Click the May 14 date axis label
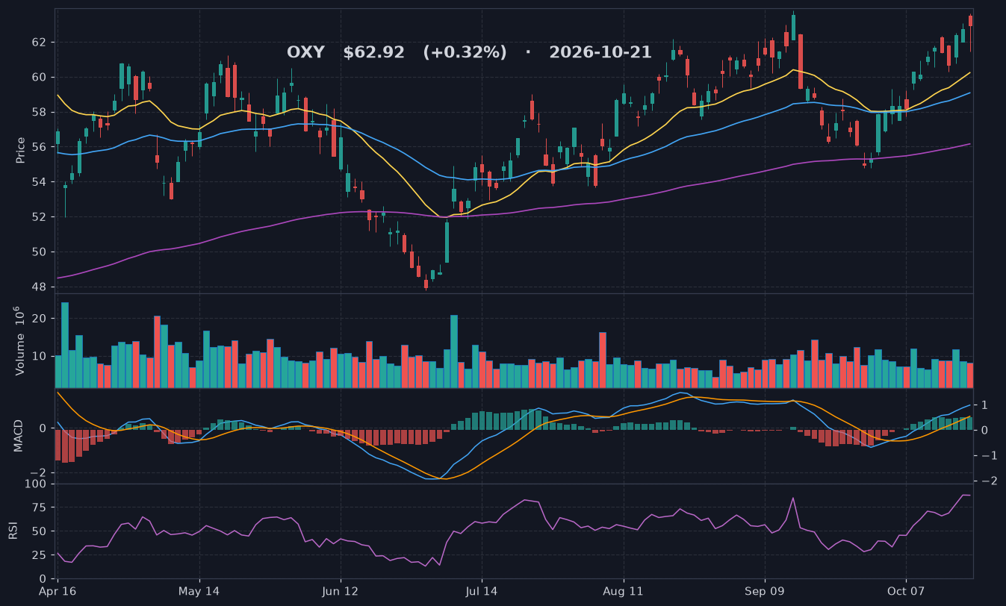1006x606 pixels. (x=199, y=591)
